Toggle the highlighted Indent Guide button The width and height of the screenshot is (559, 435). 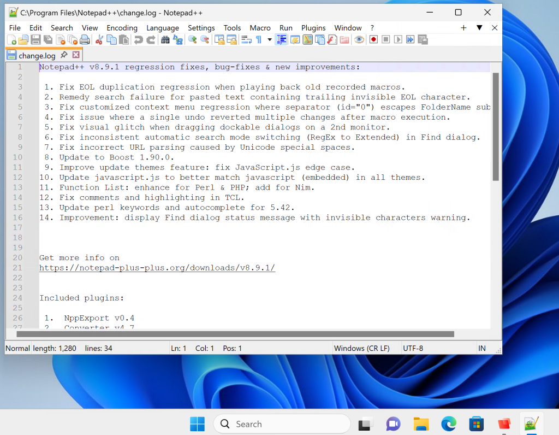(282, 39)
